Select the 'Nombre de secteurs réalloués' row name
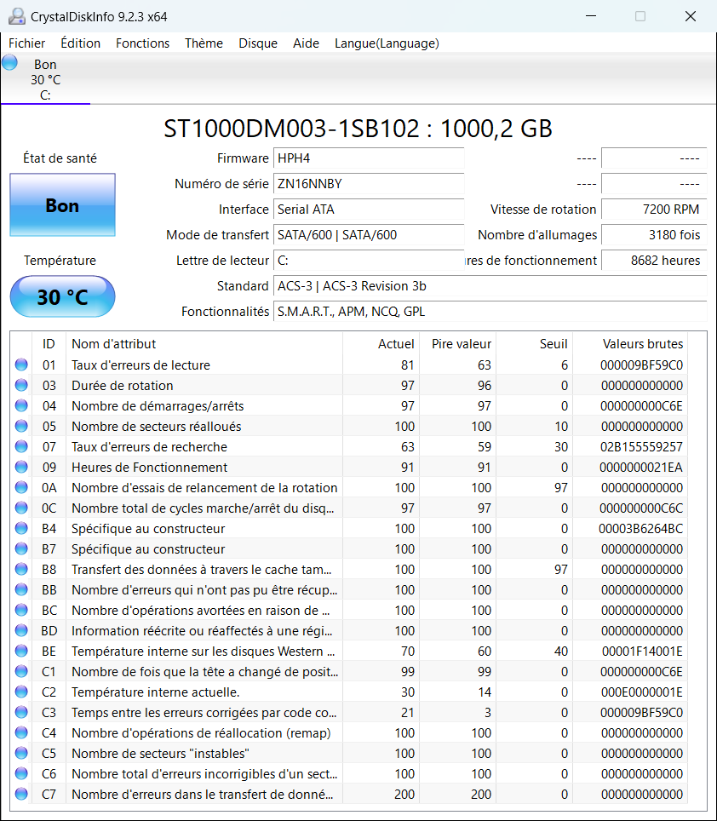The width and height of the screenshot is (717, 821). 157,426
